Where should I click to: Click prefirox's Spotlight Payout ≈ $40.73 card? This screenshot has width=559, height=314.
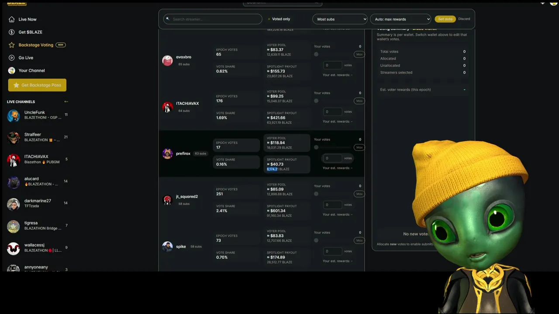(x=286, y=164)
